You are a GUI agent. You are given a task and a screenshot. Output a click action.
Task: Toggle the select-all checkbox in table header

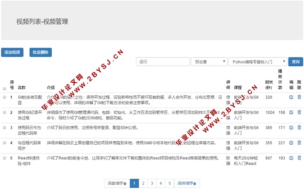pos(4,88)
